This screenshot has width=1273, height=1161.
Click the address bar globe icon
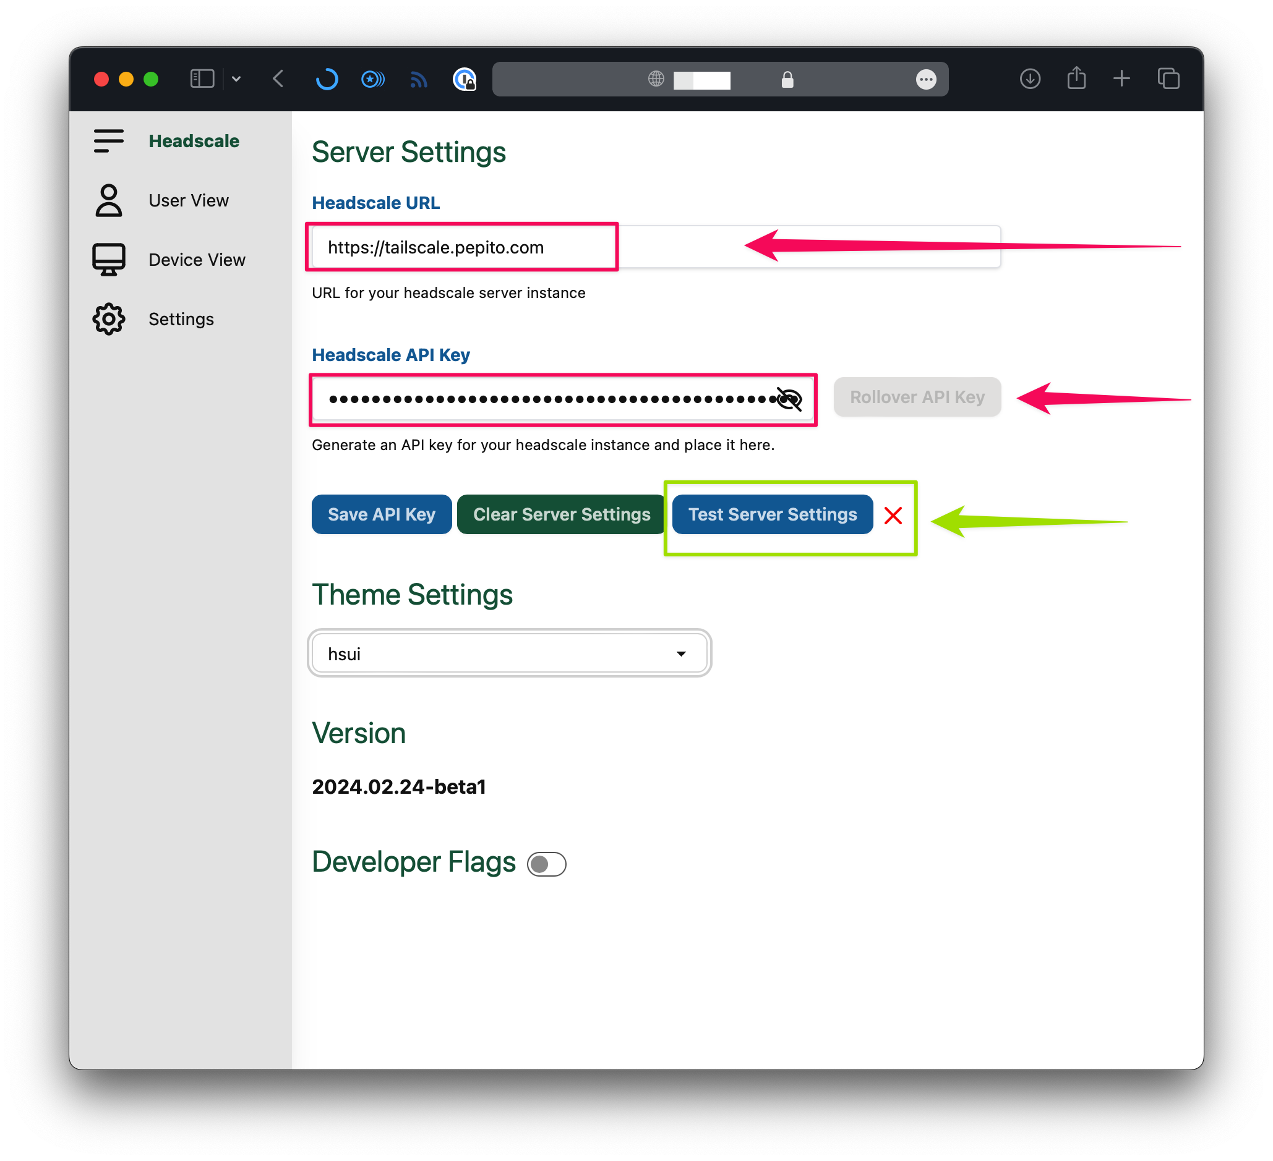tap(656, 79)
